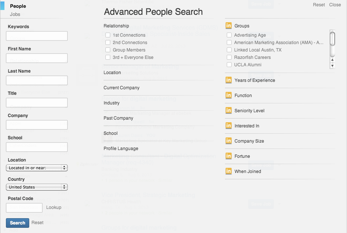Expand the Current Company filter section
The width and height of the screenshot is (347, 233).
coord(121,87)
